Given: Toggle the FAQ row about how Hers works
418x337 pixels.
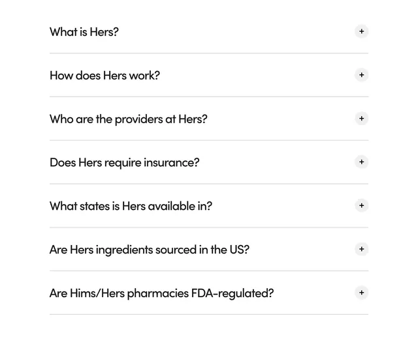Looking at the screenshot, I should pos(209,75).
